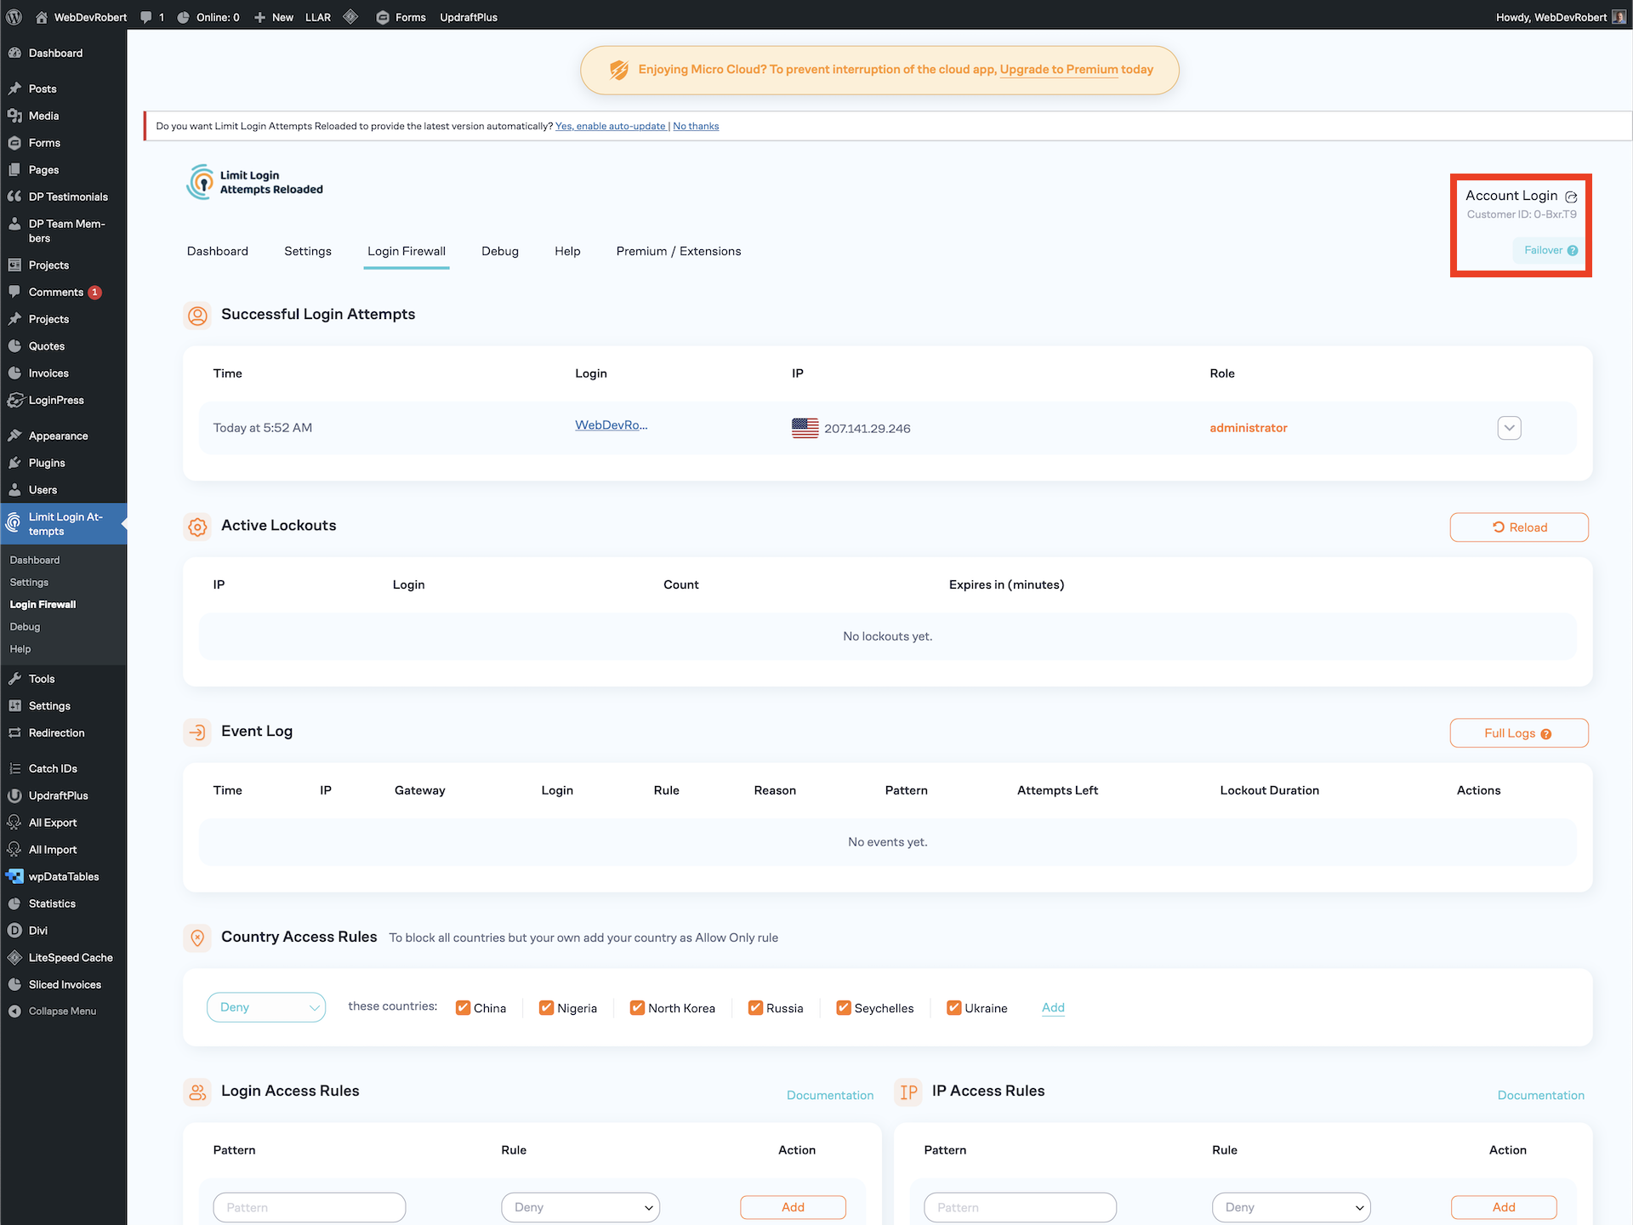Open the IP Access Rules Deny dropdown
Image resolution: width=1633 pixels, height=1225 pixels.
(x=1290, y=1207)
